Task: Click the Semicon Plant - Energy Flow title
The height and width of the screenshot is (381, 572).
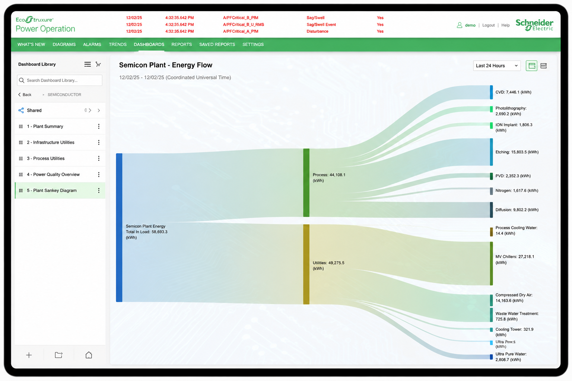Action: tap(166, 65)
